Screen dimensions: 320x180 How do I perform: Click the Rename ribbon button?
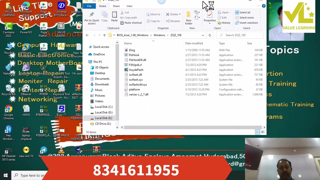173,21
